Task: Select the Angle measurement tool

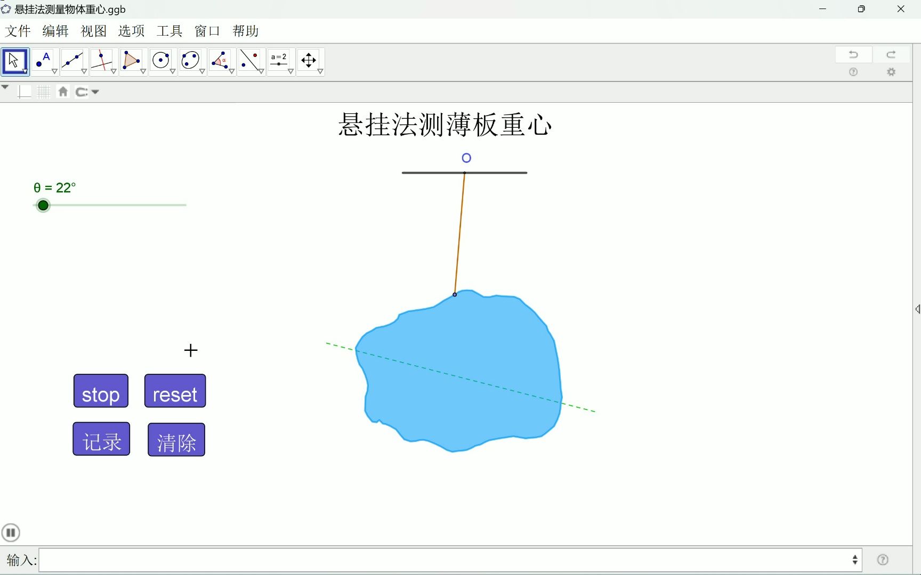Action: click(221, 60)
